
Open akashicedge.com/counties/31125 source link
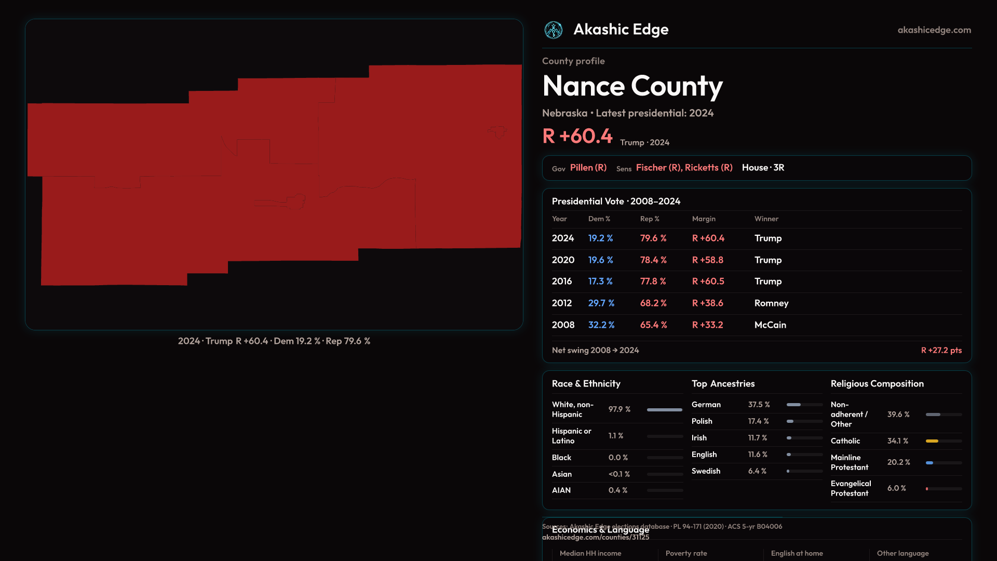point(595,538)
